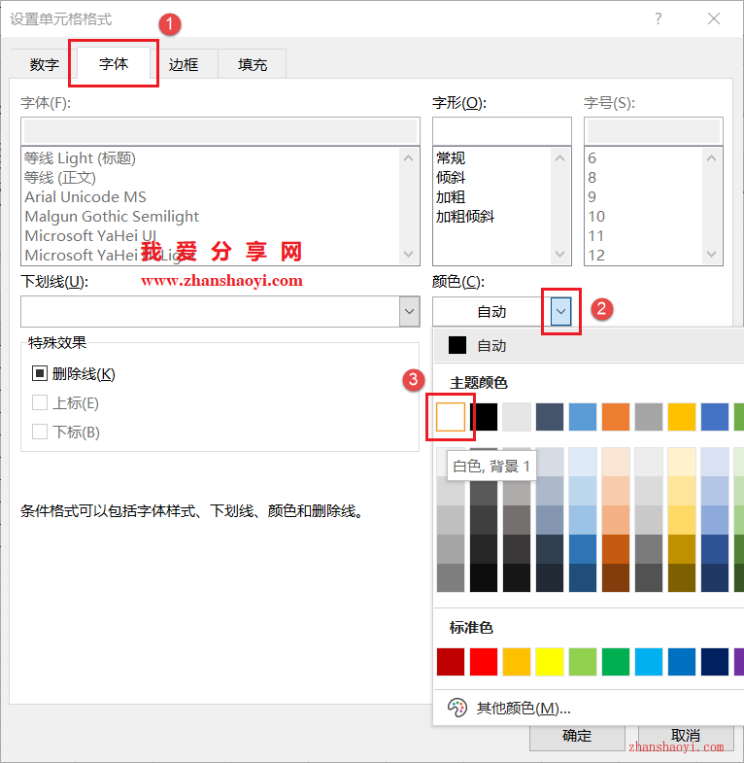Select font size 9
Viewport: 744px width, 763px height.
pyautogui.click(x=592, y=197)
